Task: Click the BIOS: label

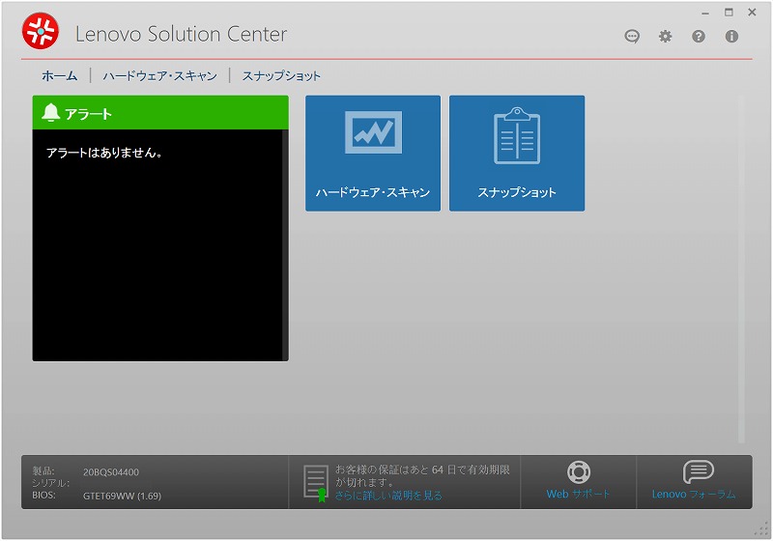Action: click(x=43, y=495)
